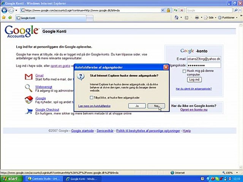
Task: Click the page scrollbar up arrow
Action: 241,25
